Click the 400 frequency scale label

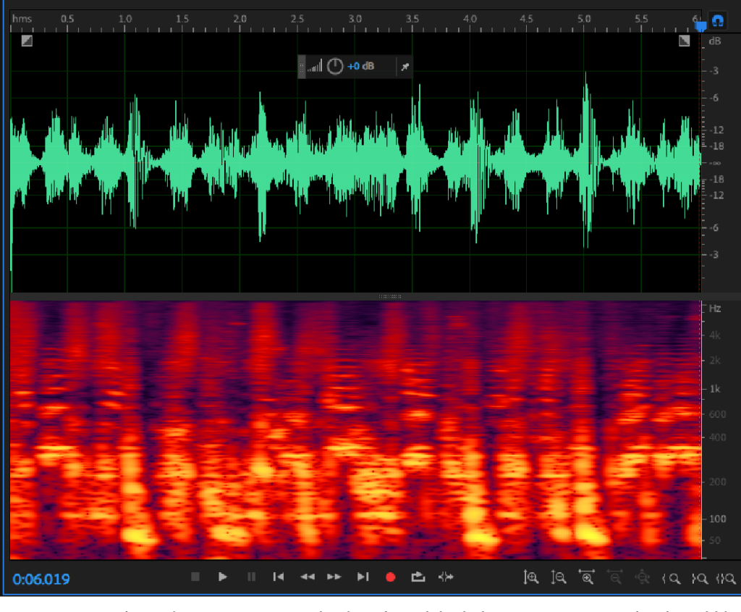coord(717,437)
